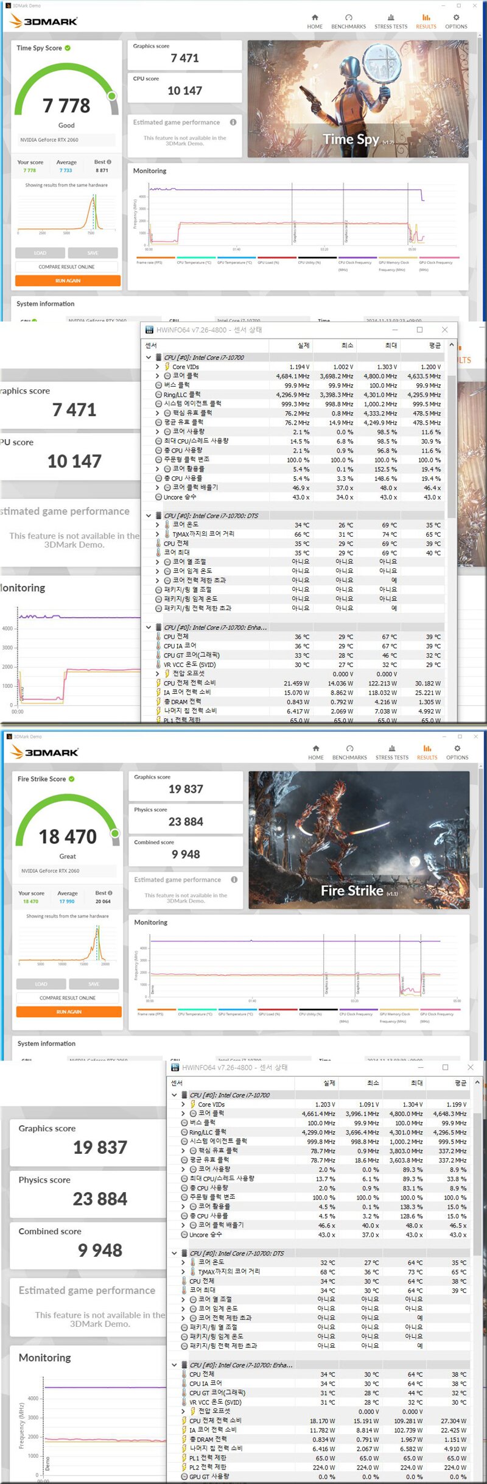Collapse the CPU [#0] Intel Core i7-10700 group in the HWiNFO window showing 4,684.1 MHz
The width and height of the screenshot is (487, 1484).
click(x=148, y=358)
